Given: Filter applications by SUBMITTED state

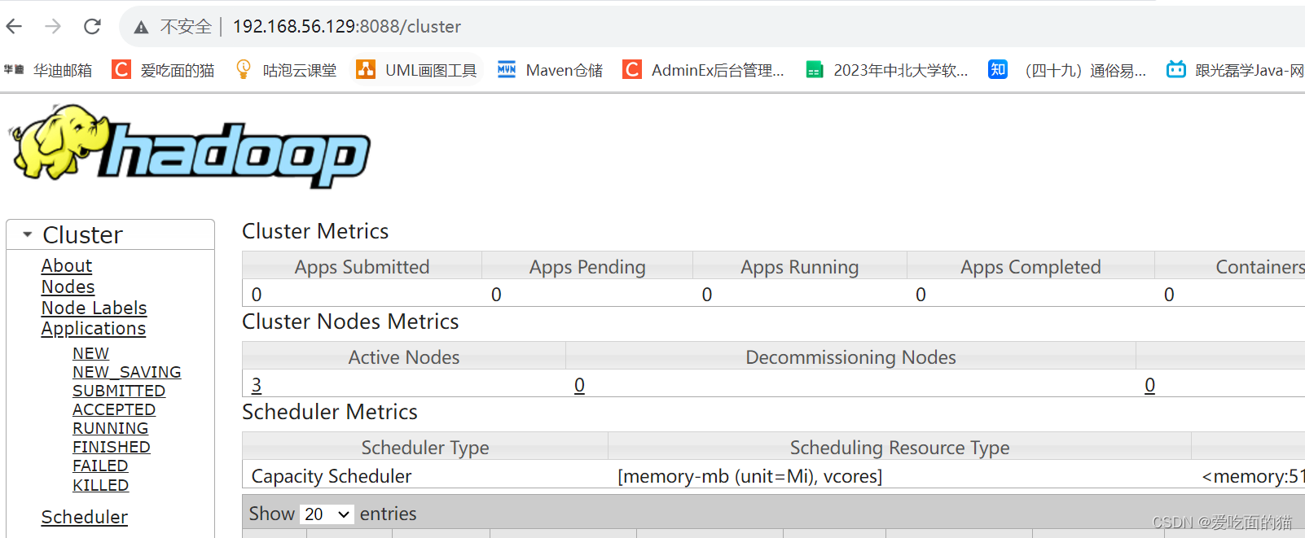Looking at the screenshot, I should coord(119,391).
